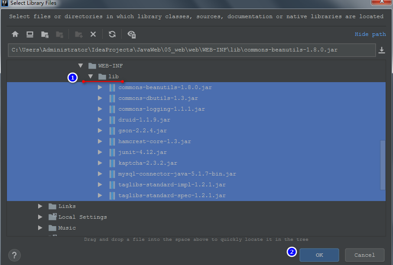Expand taglibs-standard-impl-1.2.1.jar node
The width and height of the screenshot is (393, 265).
100,185
